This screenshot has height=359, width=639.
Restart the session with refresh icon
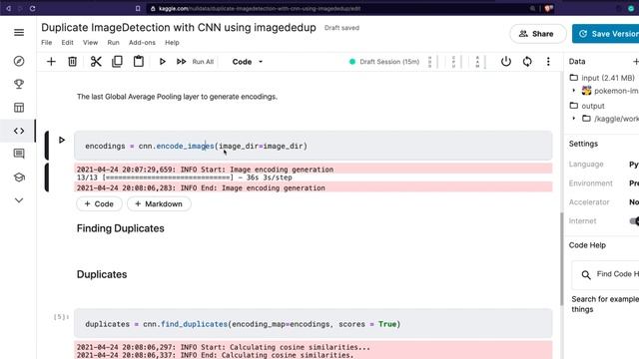click(x=527, y=62)
